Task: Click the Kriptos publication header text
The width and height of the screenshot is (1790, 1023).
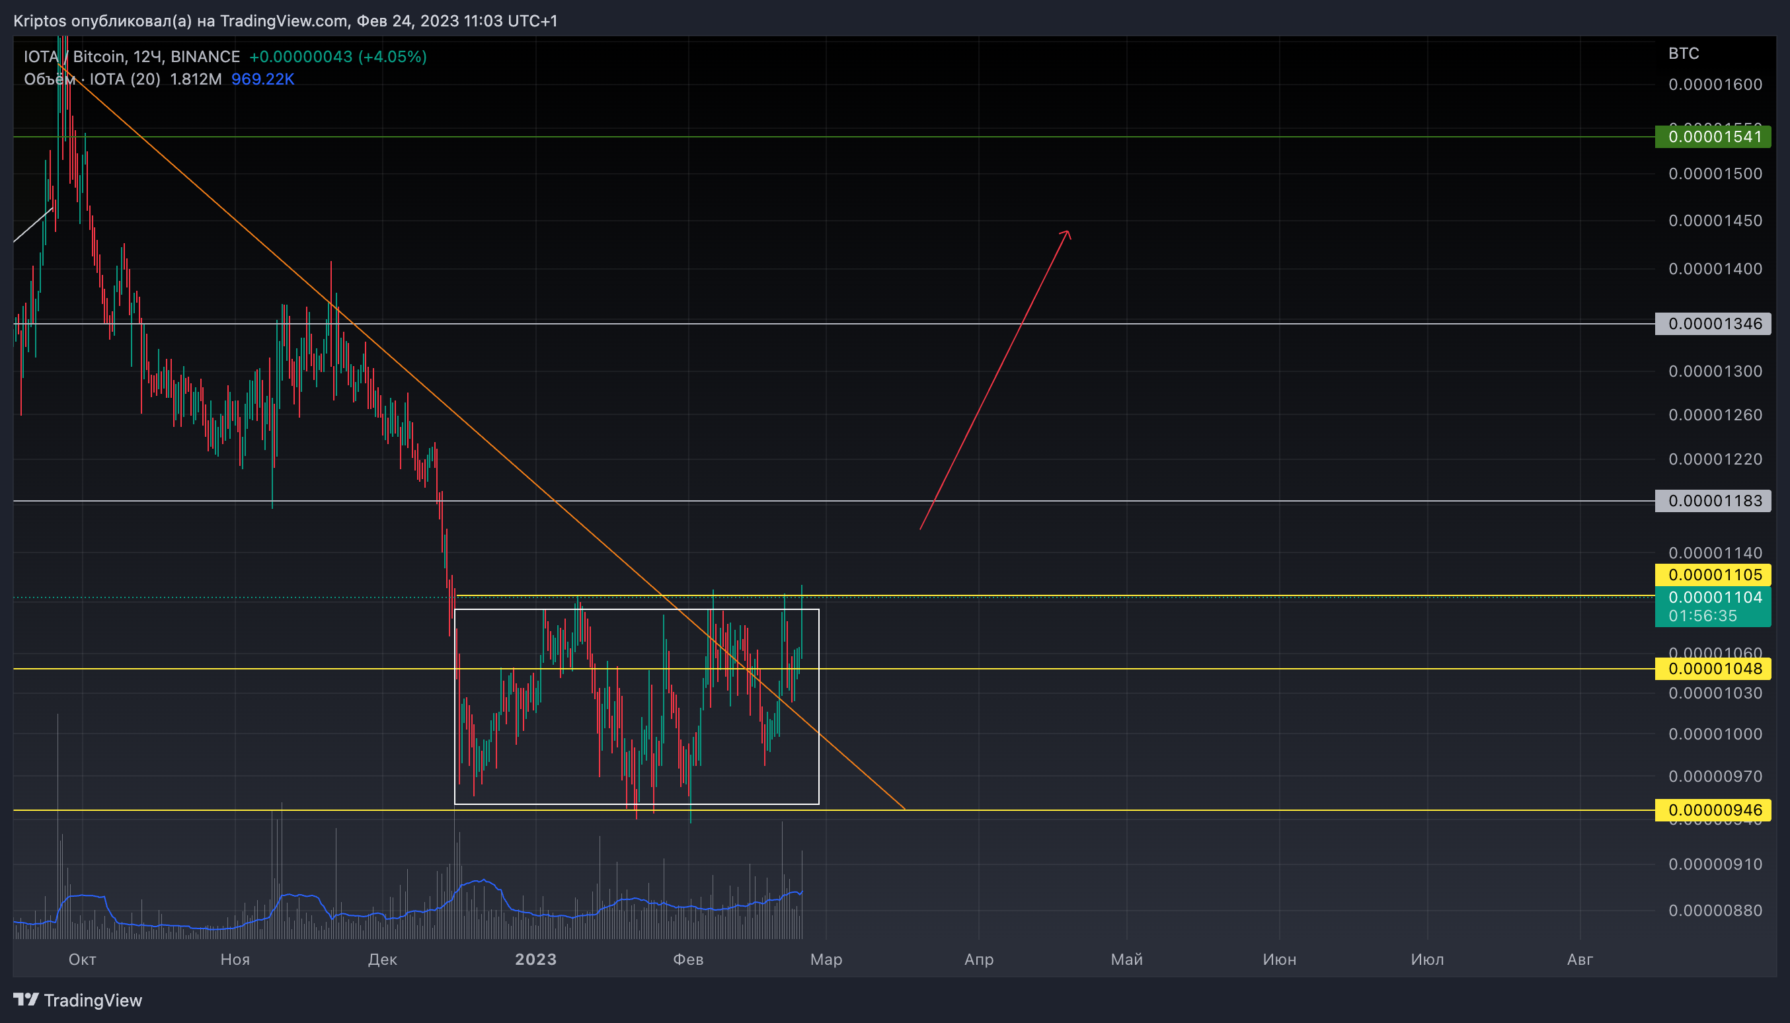Action: click(x=286, y=20)
